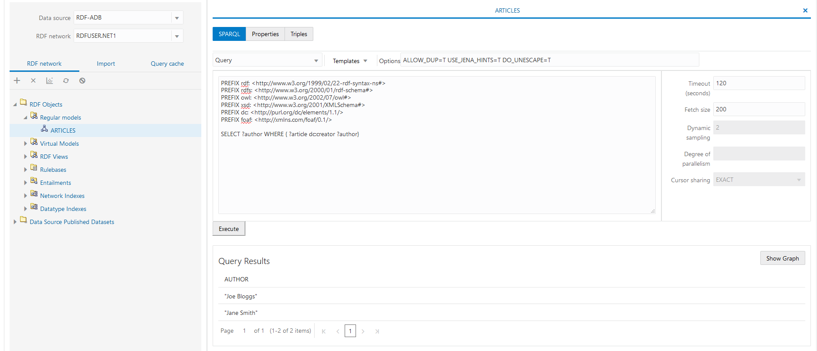
Task: Go to first results page icon
Action: click(x=324, y=331)
